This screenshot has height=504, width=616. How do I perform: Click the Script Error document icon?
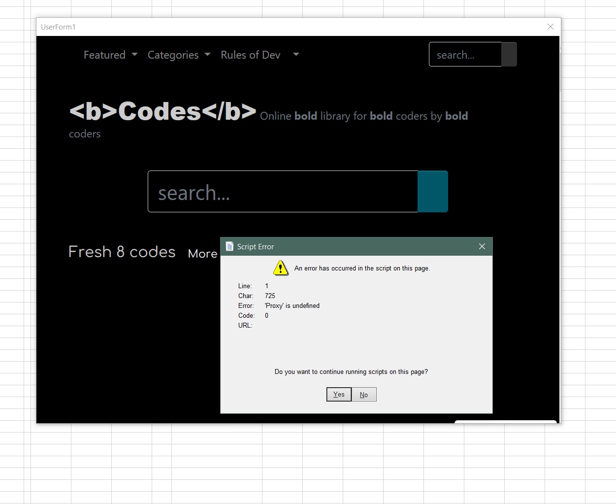[x=229, y=246]
